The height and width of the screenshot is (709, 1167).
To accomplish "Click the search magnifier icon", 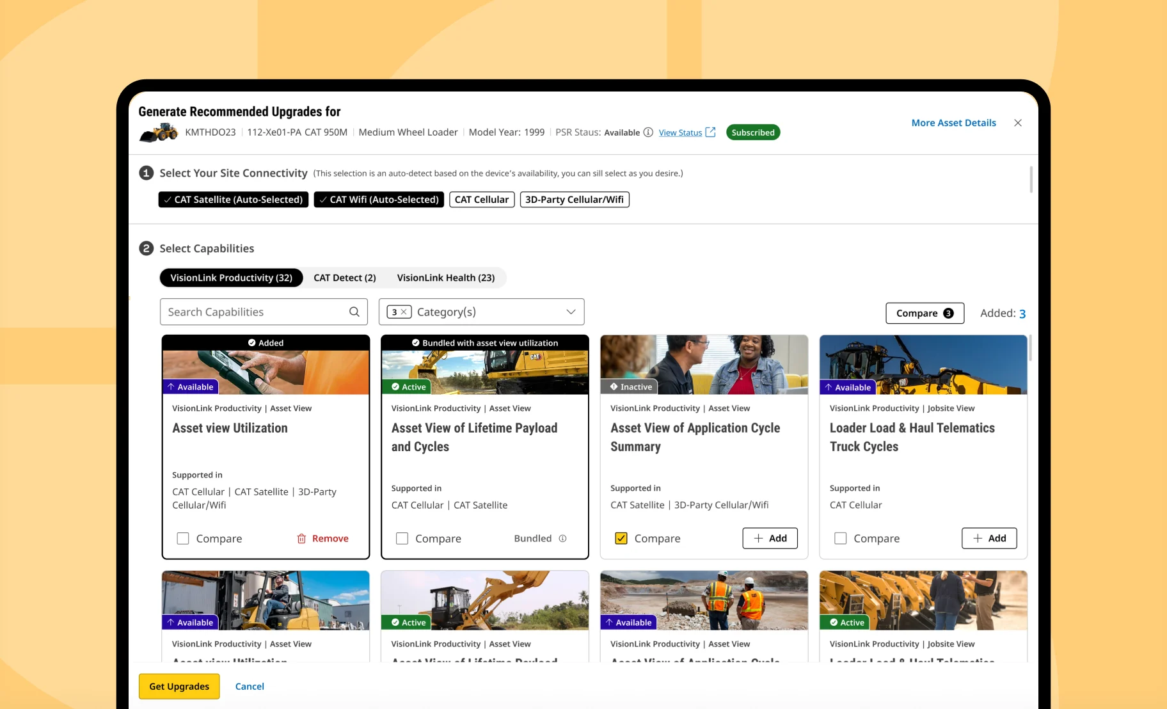I will (x=354, y=312).
